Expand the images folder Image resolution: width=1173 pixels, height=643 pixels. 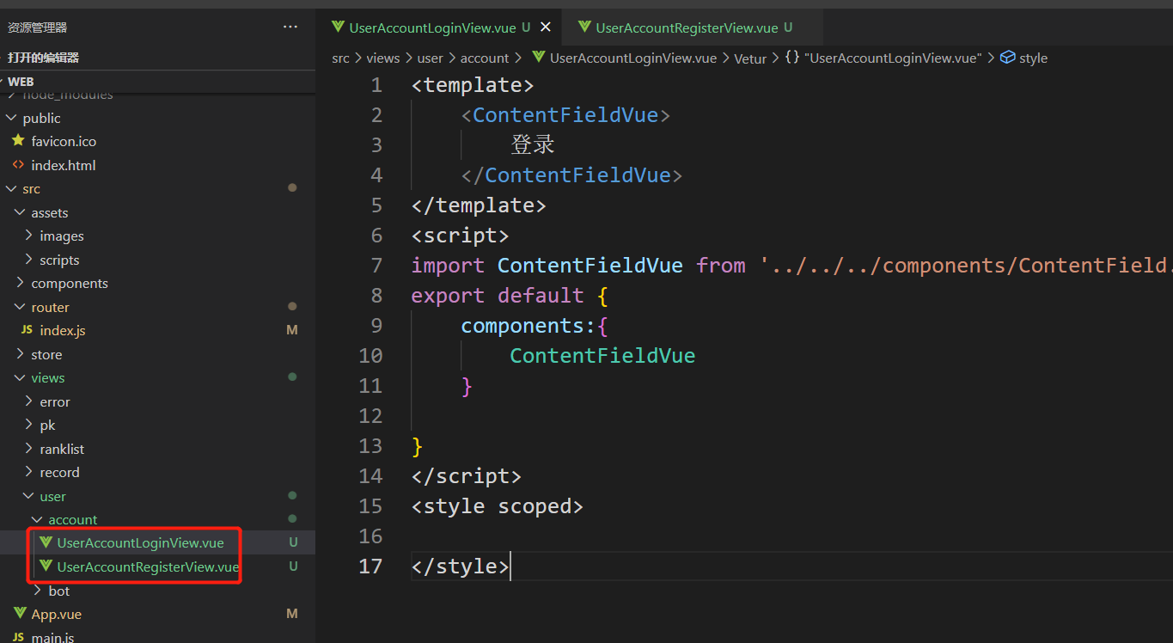coord(28,236)
